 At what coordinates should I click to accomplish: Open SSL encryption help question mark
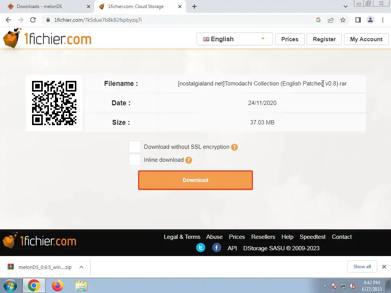(234, 147)
